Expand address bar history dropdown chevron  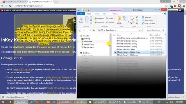tap(139, 30)
